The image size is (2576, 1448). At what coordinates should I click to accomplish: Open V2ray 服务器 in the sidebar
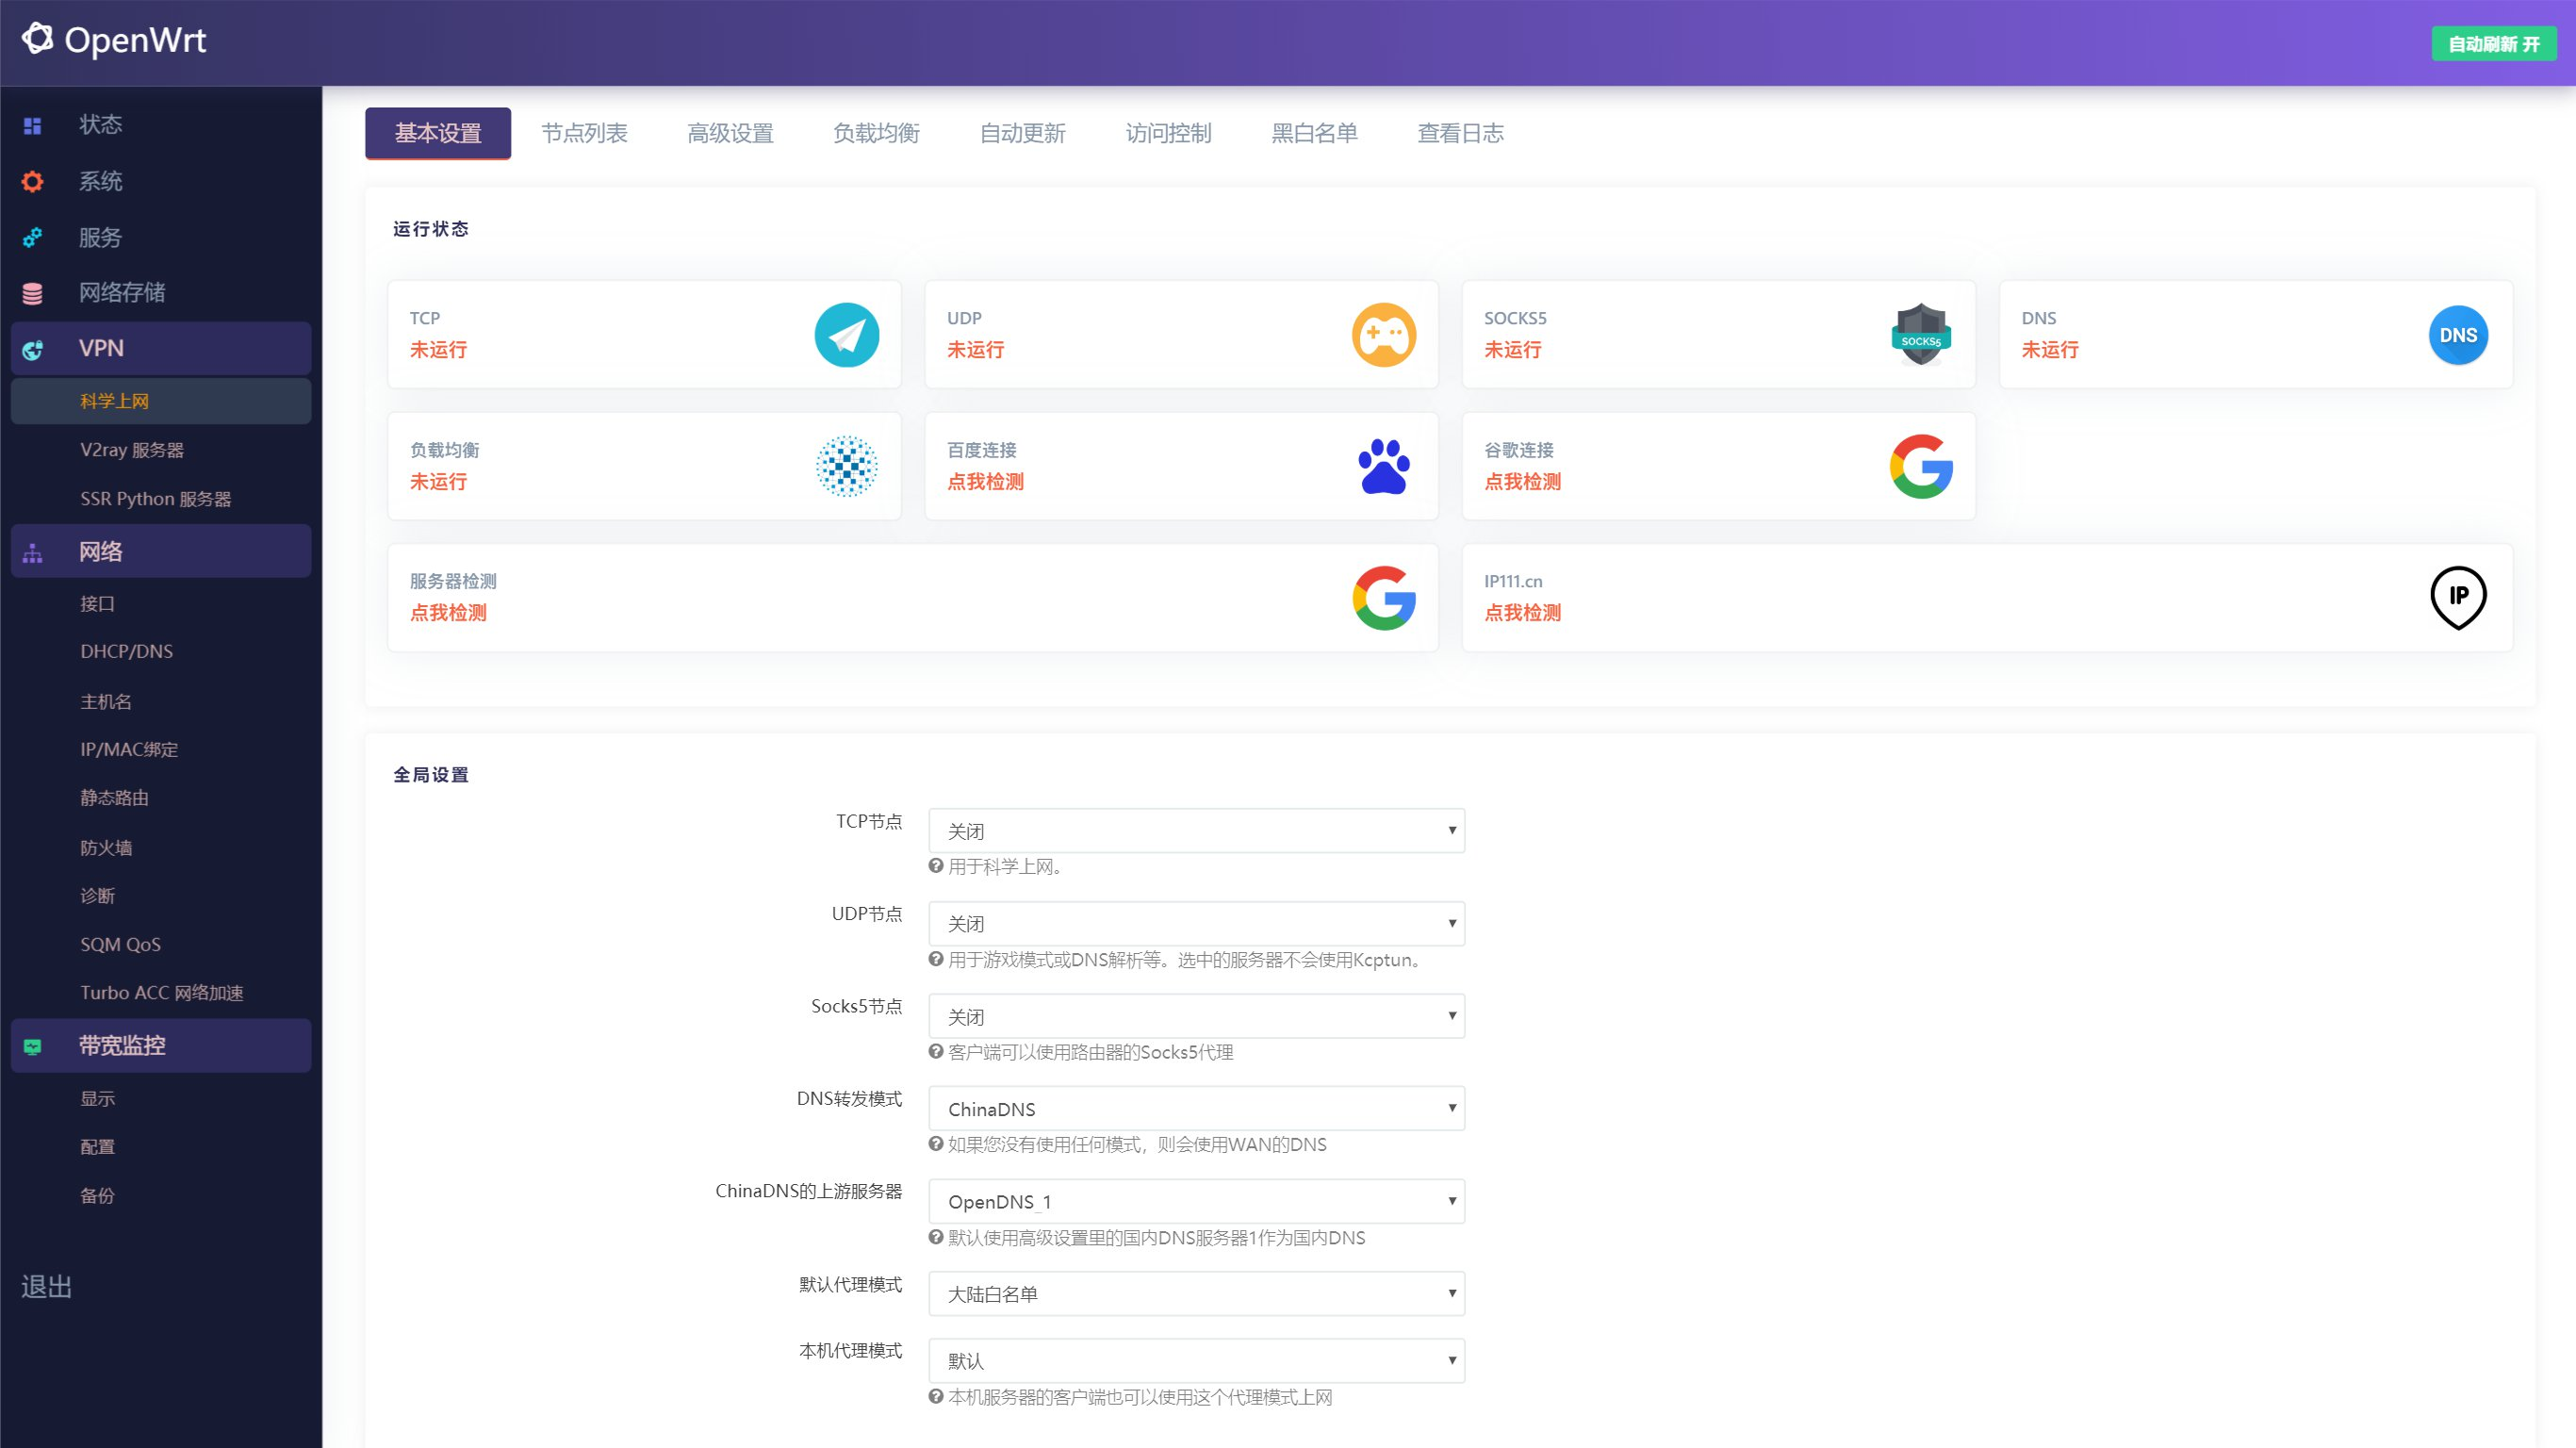132,450
